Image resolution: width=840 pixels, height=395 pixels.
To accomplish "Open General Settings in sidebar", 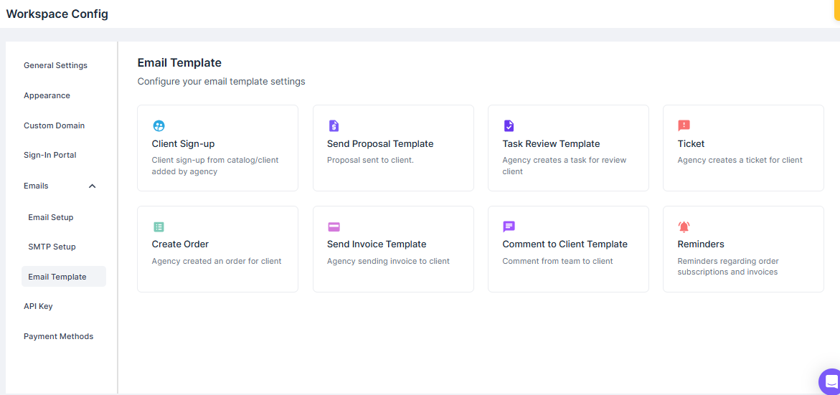I will tap(55, 65).
